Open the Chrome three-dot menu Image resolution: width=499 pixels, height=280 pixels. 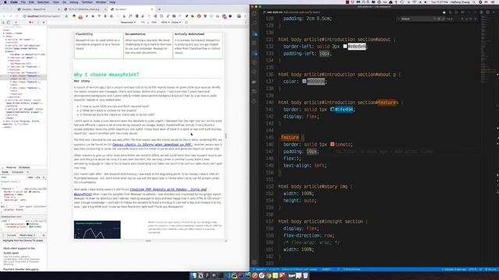tap(246, 16)
